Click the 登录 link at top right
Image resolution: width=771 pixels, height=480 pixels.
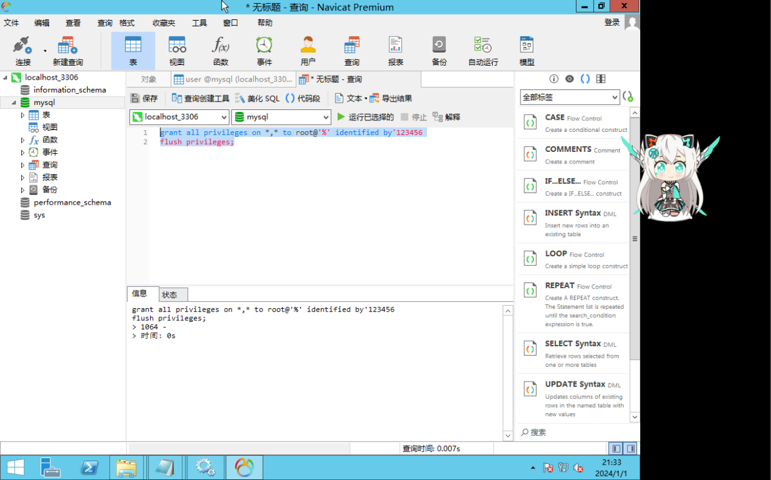tap(611, 21)
